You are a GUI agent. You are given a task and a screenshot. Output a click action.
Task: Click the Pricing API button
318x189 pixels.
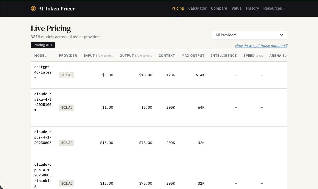(x=43, y=45)
